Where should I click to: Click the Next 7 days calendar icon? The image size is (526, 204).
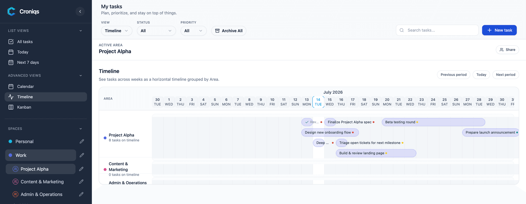pyautogui.click(x=11, y=63)
